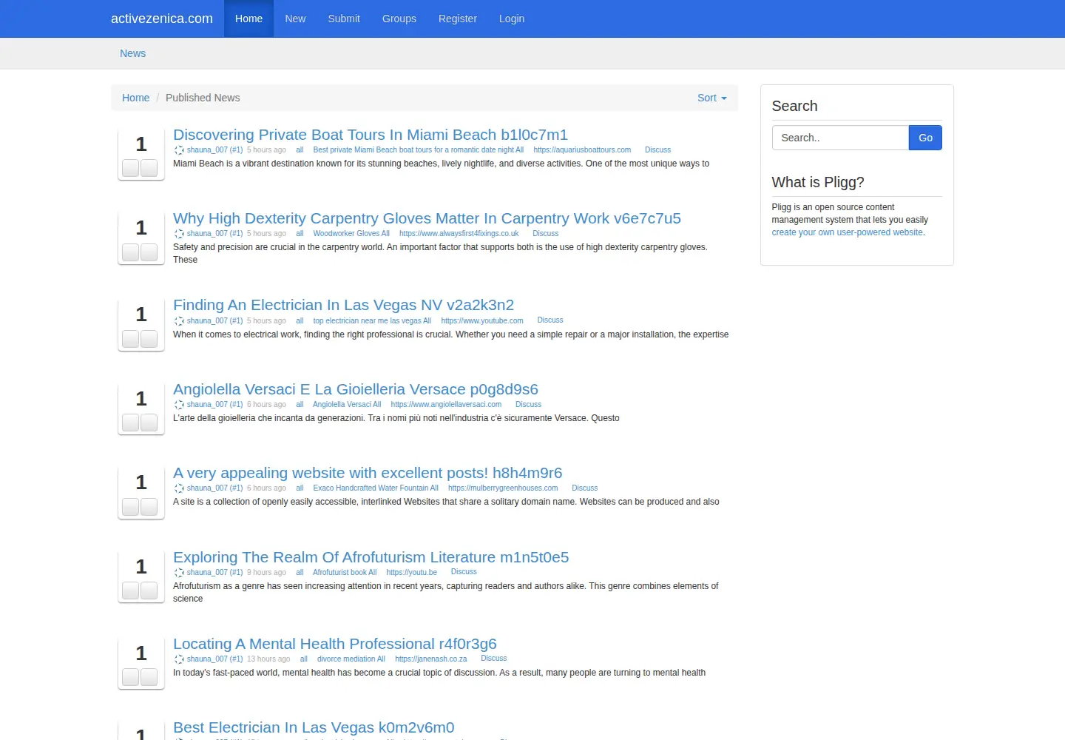Click into the Search input field
Screen dimensions: 1065x740
tap(840, 138)
